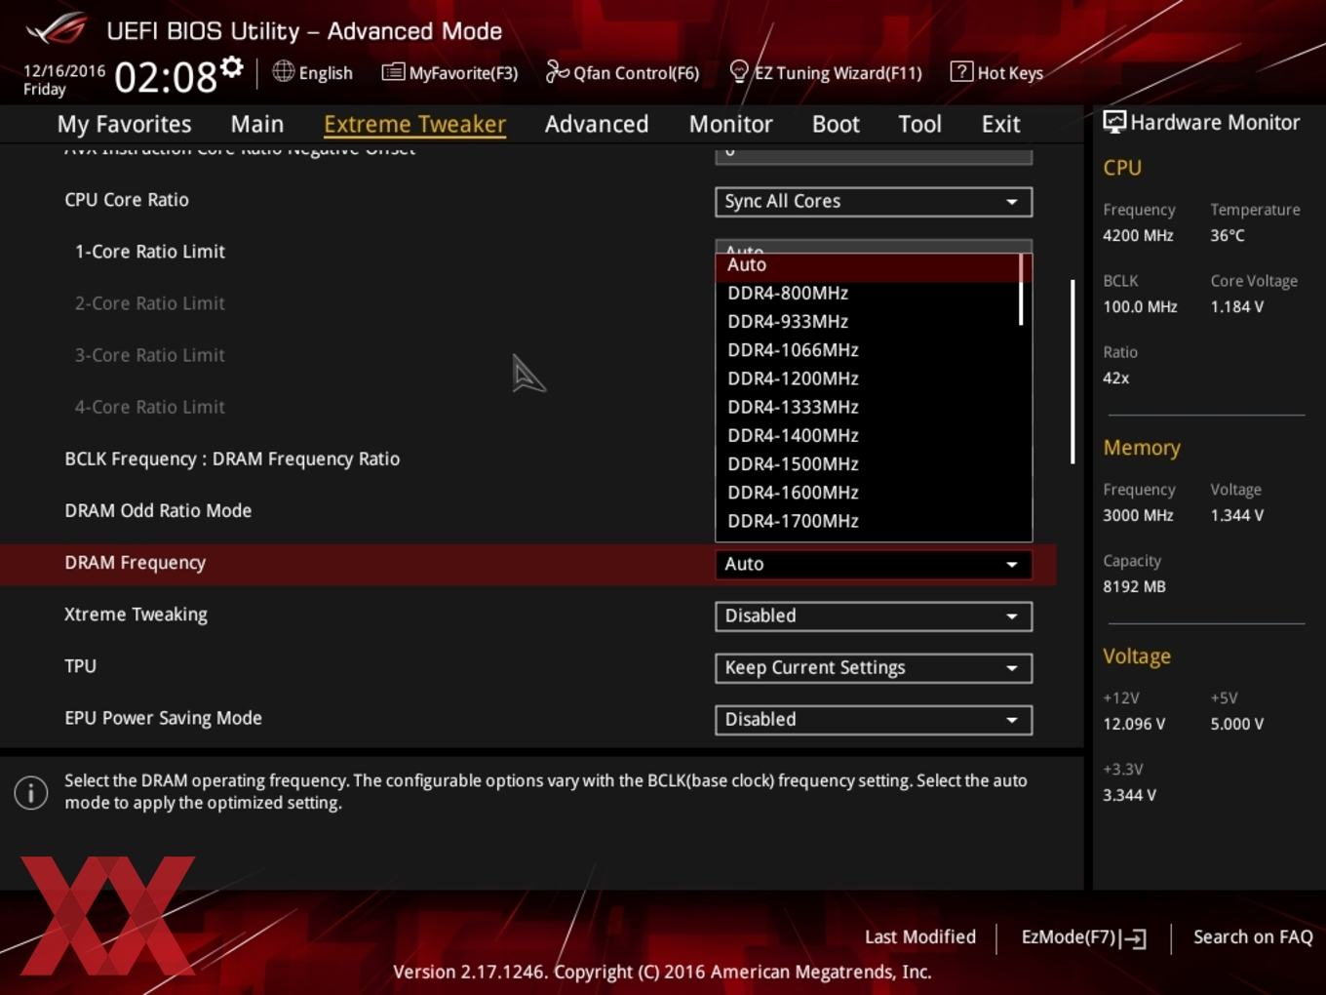
Task: Click the +3.3V 3.344 V reading
Action: pos(1129,795)
